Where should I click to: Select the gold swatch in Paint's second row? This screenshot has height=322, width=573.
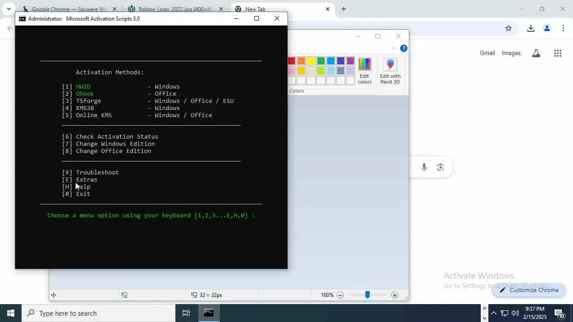coord(301,71)
